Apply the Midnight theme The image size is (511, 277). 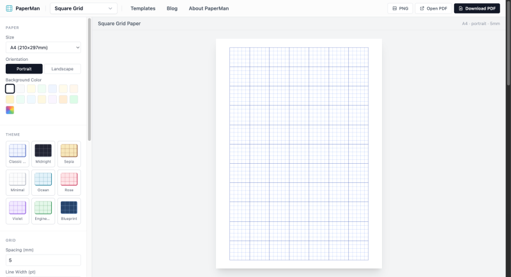(43, 154)
